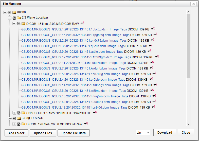Click scissors icon next to 1pghfoq.dcm file
This screenshot has height=141, width=199.
[155, 35]
